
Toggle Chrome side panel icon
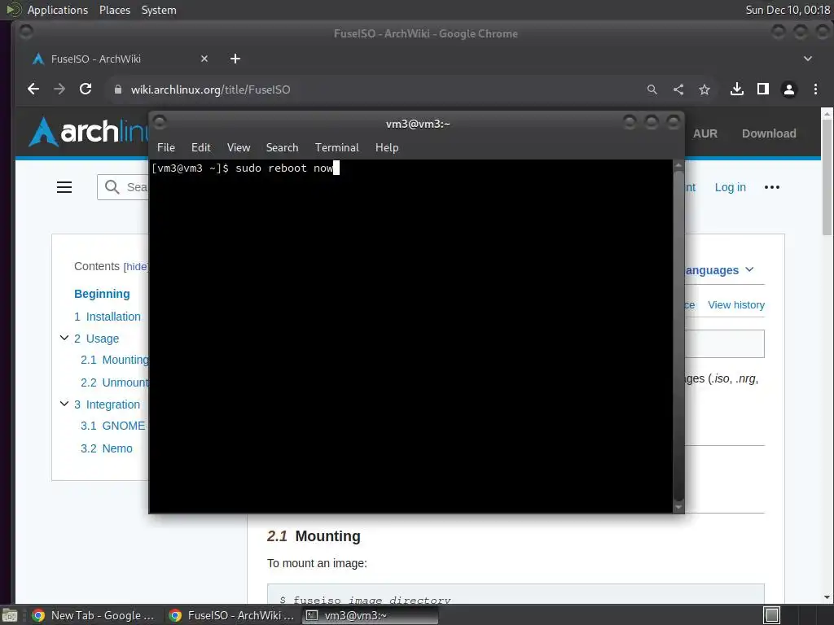pyautogui.click(x=762, y=90)
